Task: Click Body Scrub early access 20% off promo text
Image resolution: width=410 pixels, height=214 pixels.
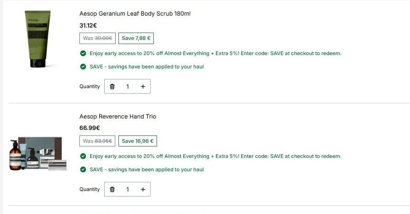Action: click(x=215, y=53)
